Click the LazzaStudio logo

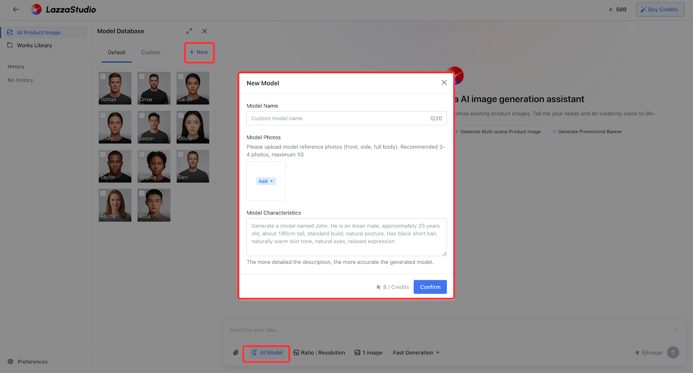[63, 10]
